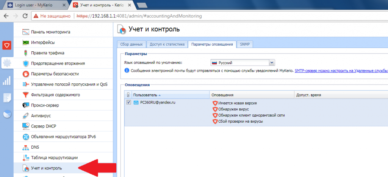Click the Учет и контроль sidebar icon
Image resolution: width=388 pixels, height=177 pixels.
click(x=26, y=168)
